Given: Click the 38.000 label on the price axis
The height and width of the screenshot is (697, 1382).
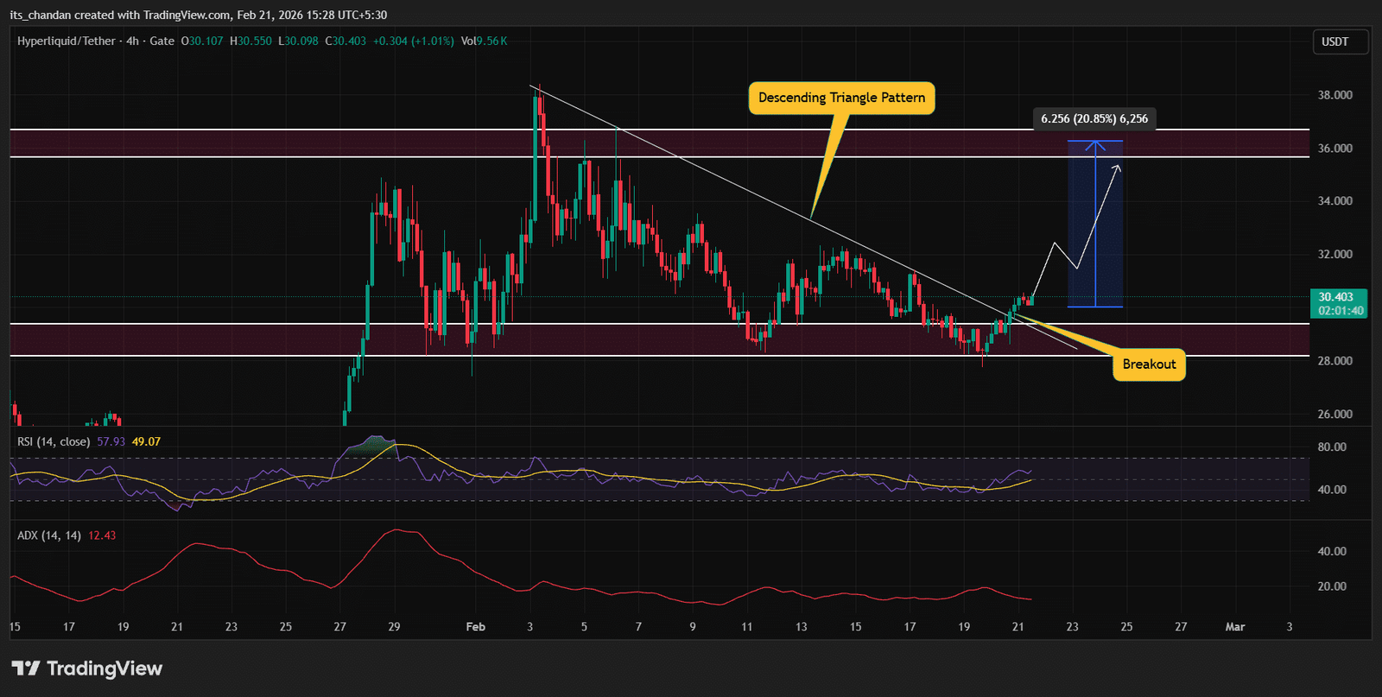Looking at the screenshot, I should point(1334,95).
